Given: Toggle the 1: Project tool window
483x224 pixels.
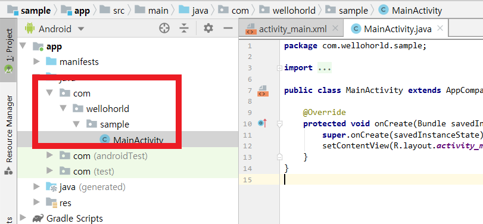Looking at the screenshot, I should (x=8, y=50).
